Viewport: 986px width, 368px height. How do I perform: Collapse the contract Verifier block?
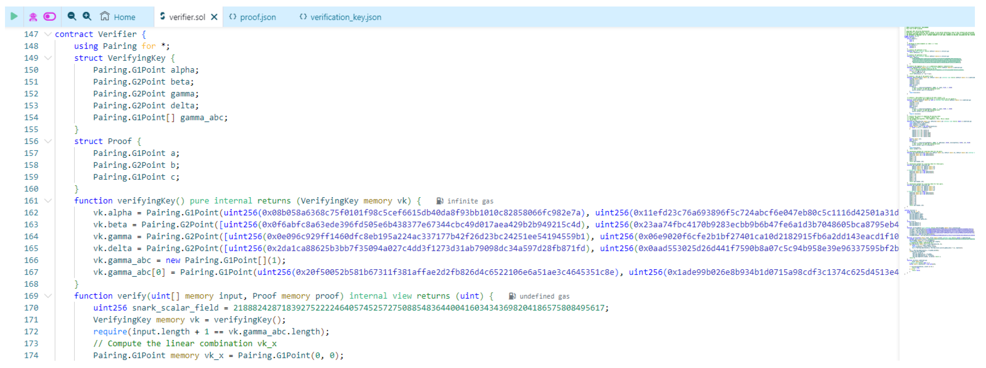pyautogui.click(x=48, y=34)
